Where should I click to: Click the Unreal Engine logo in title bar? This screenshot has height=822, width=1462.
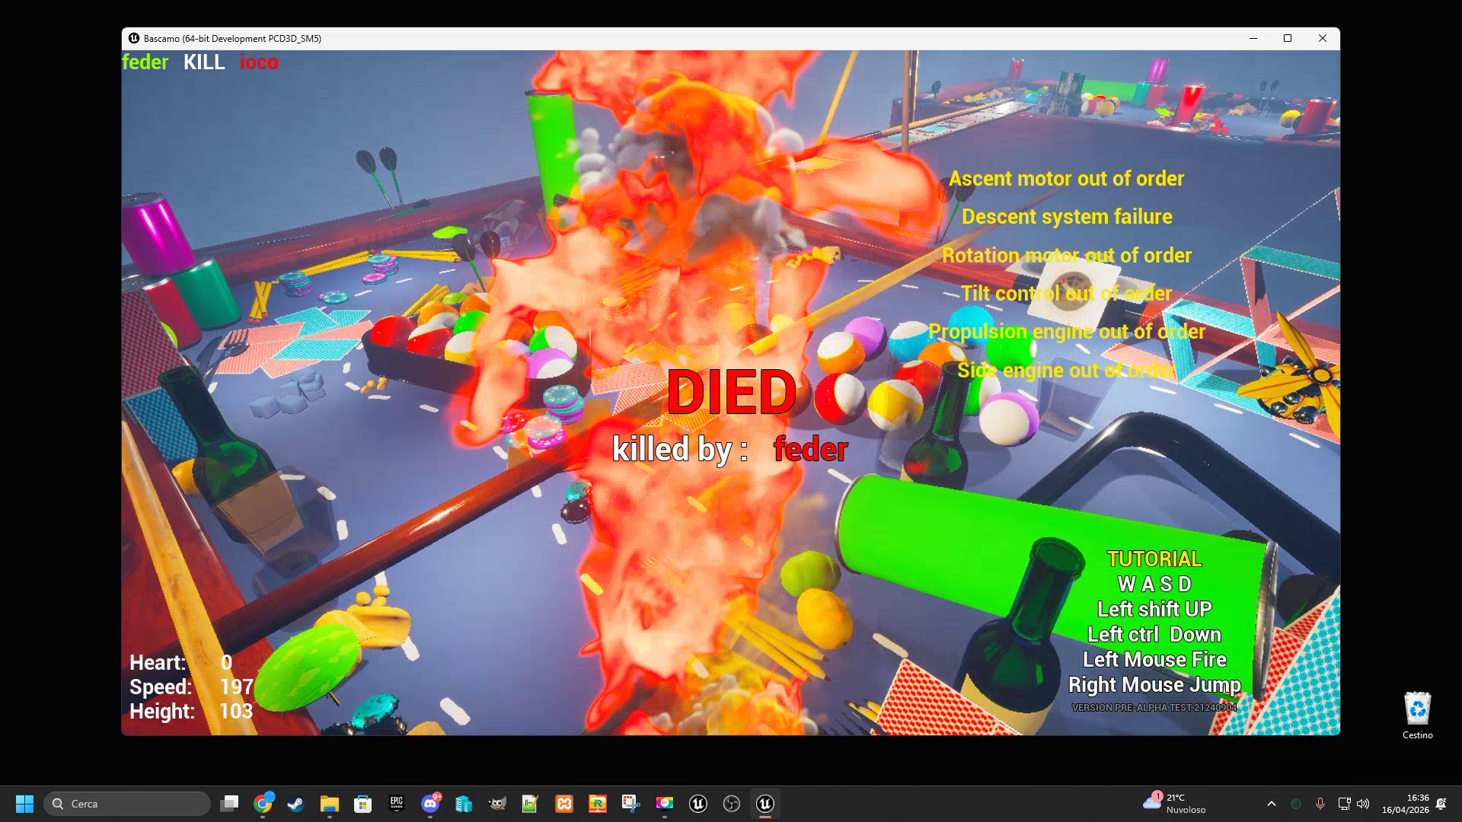tap(134, 38)
